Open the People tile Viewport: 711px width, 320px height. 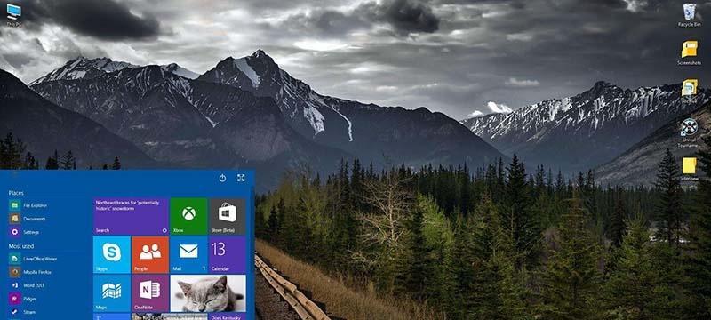tap(150, 255)
